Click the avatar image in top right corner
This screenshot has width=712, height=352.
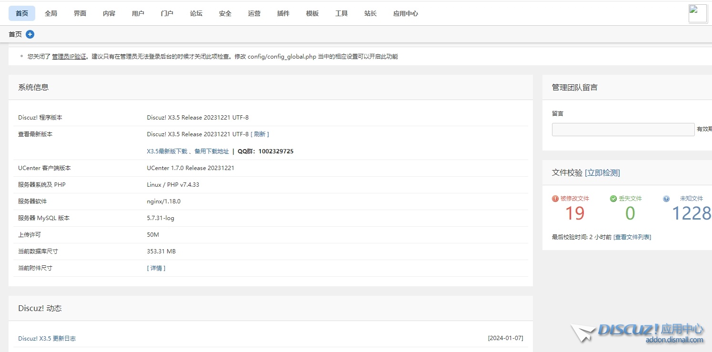point(697,13)
